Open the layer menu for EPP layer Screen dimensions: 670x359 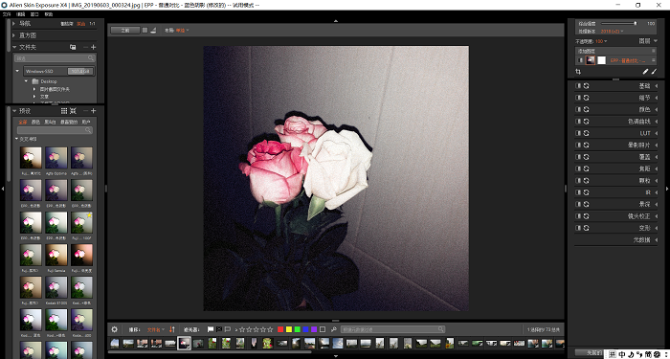[654, 60]
